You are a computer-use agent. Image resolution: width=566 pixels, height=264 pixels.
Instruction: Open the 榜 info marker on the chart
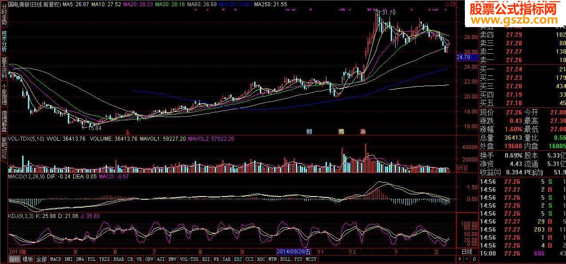341,132
